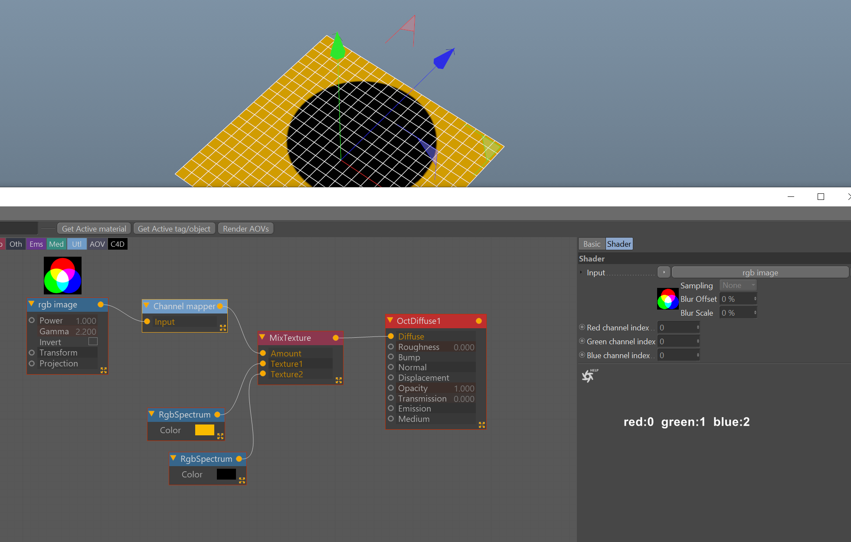Viewport: 851px width, 542px height.
Task: Click MixTexture output port
Action: pyautogui.click(x=336, y=338)
